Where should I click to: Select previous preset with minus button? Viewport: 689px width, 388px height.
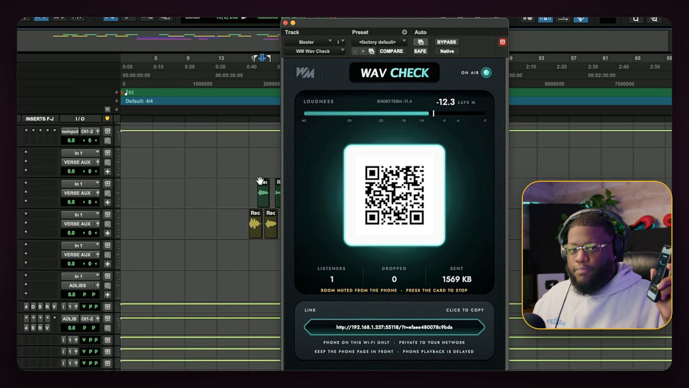[355, 51]
